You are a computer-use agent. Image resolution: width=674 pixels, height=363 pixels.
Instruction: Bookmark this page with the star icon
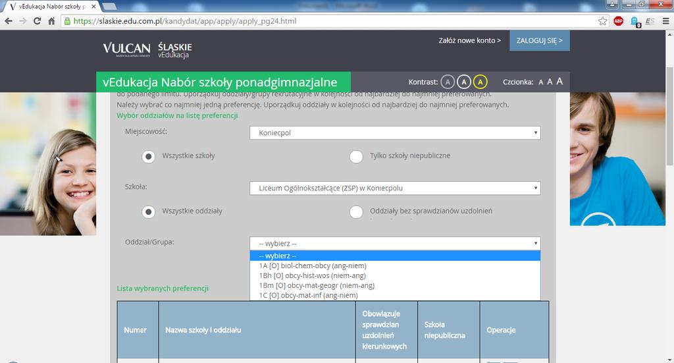[x=603, y=21]
